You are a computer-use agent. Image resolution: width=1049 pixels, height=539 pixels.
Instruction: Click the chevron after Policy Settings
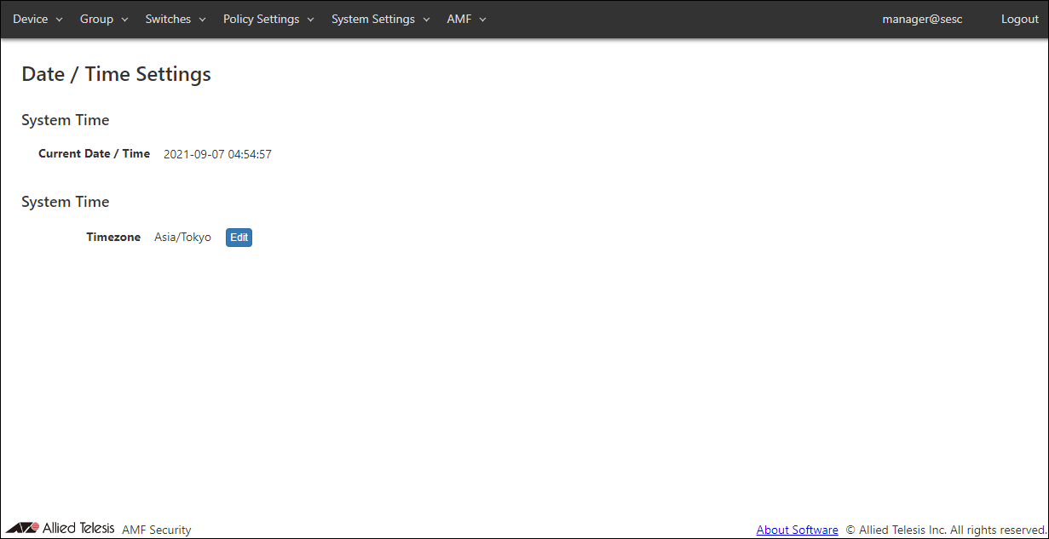click(310, 20)
